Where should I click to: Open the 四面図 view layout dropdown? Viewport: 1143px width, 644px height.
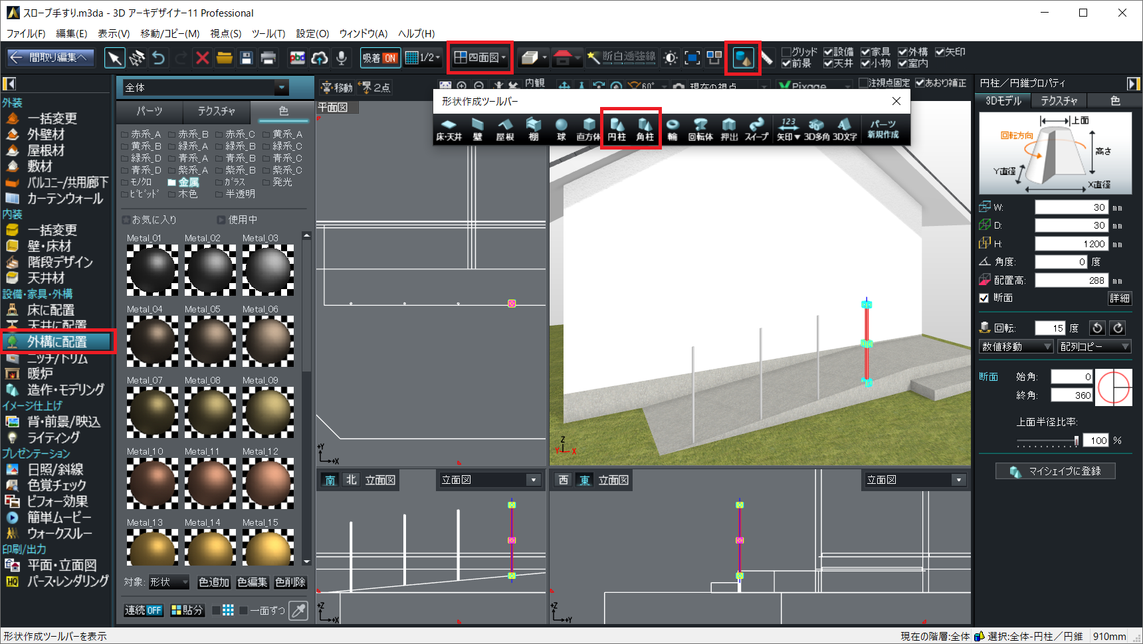click(x=480, y=58)
